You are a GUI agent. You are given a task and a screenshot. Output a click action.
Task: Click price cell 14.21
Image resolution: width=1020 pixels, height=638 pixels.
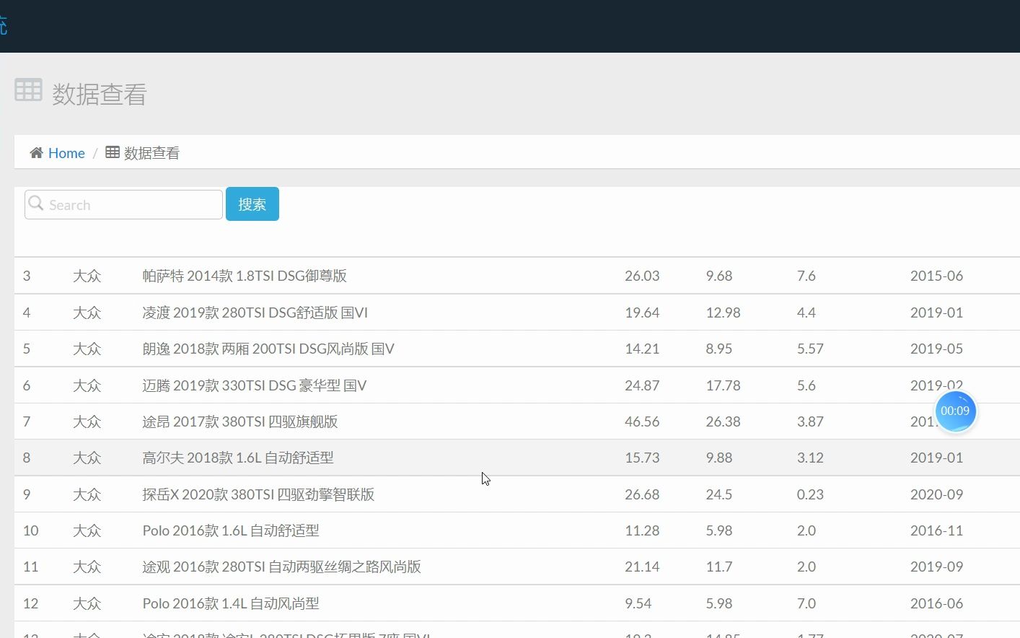642,349
